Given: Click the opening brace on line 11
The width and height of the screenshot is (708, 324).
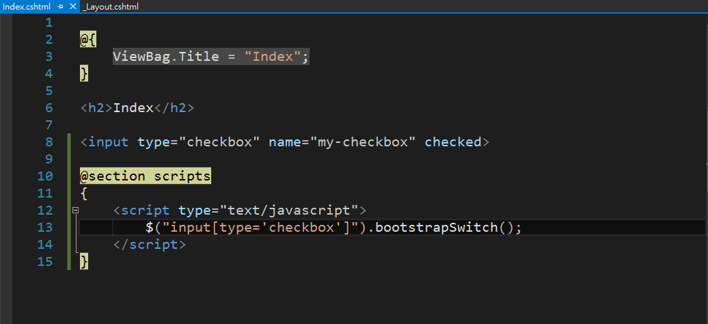Looking at the screenshot, I should tap(84, 193).
